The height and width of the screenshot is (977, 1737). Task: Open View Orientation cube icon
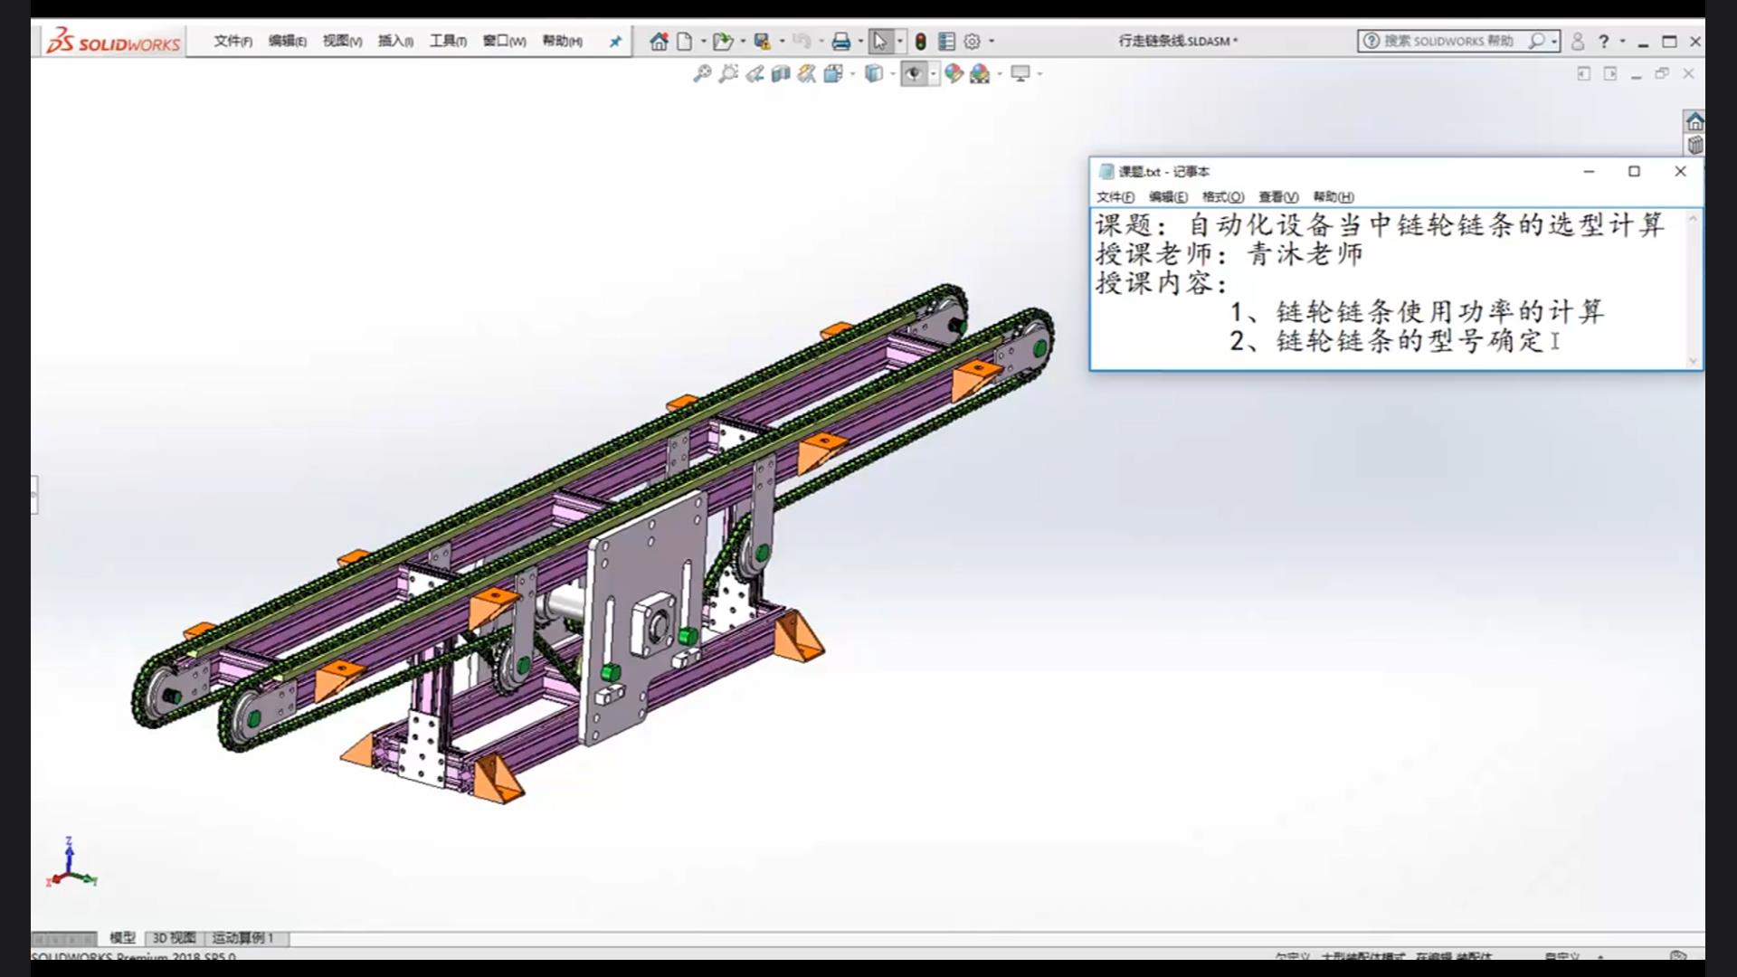point(833,74)
